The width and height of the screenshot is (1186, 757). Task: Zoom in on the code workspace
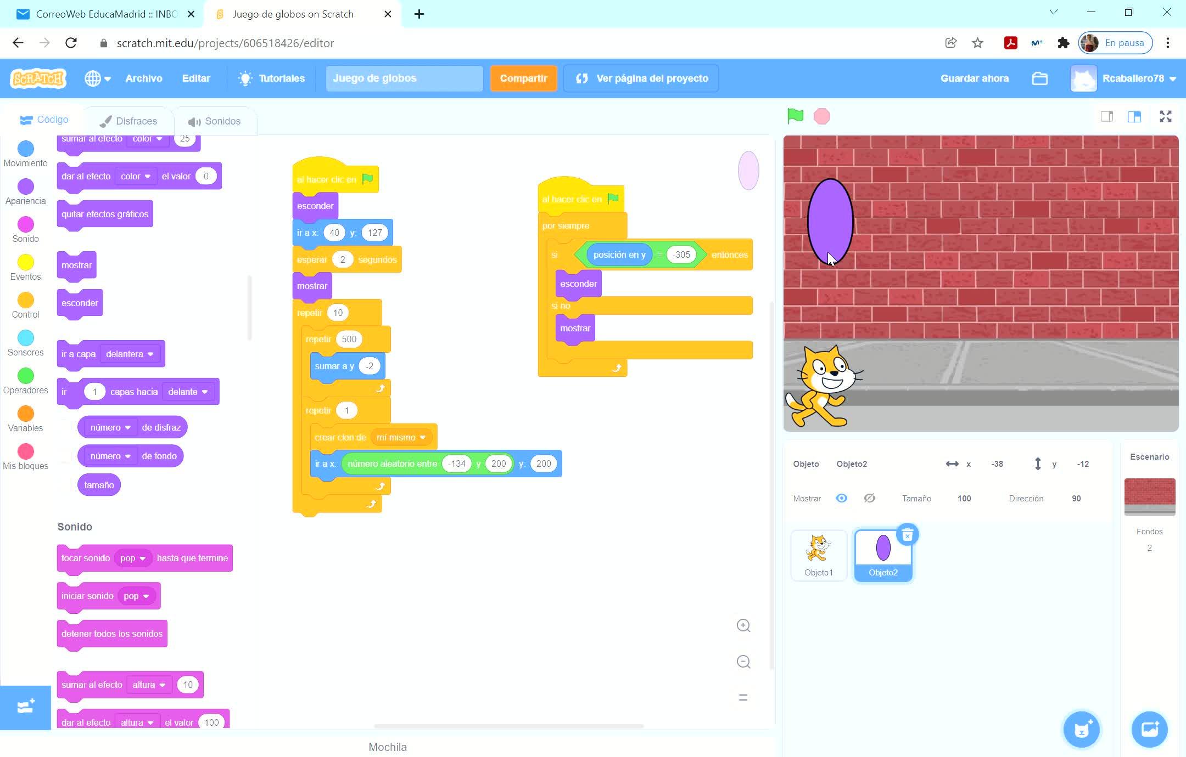tap(743, 625)
